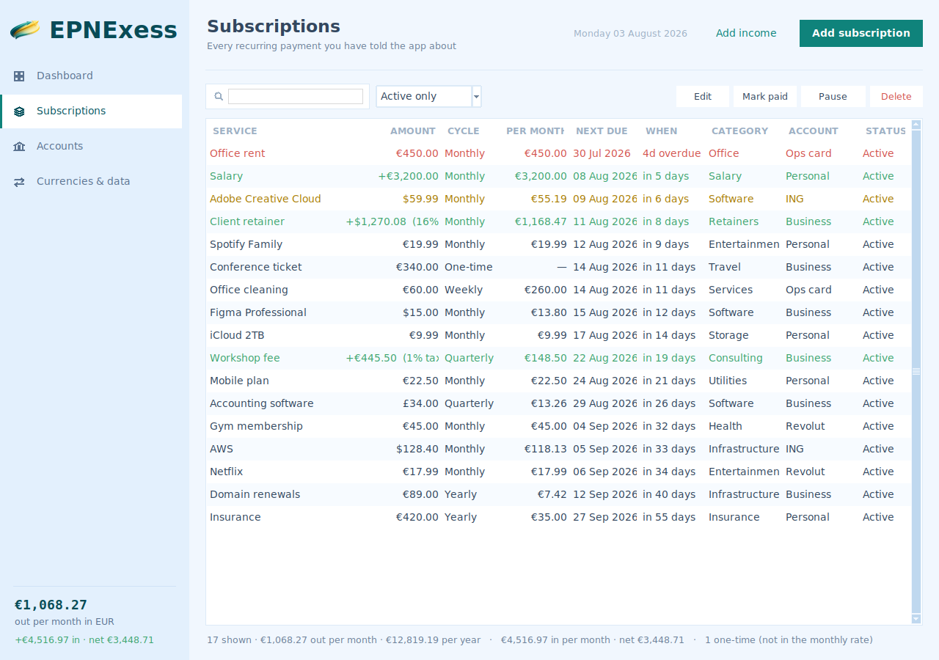Select the AWS row
Viewport: 939px width, 660px height.
(x=559, y=449)
